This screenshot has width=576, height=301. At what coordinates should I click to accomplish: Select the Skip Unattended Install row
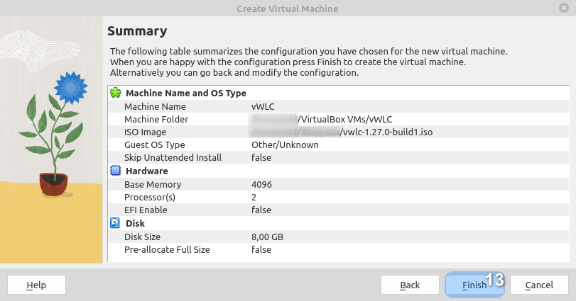(173, 157)
